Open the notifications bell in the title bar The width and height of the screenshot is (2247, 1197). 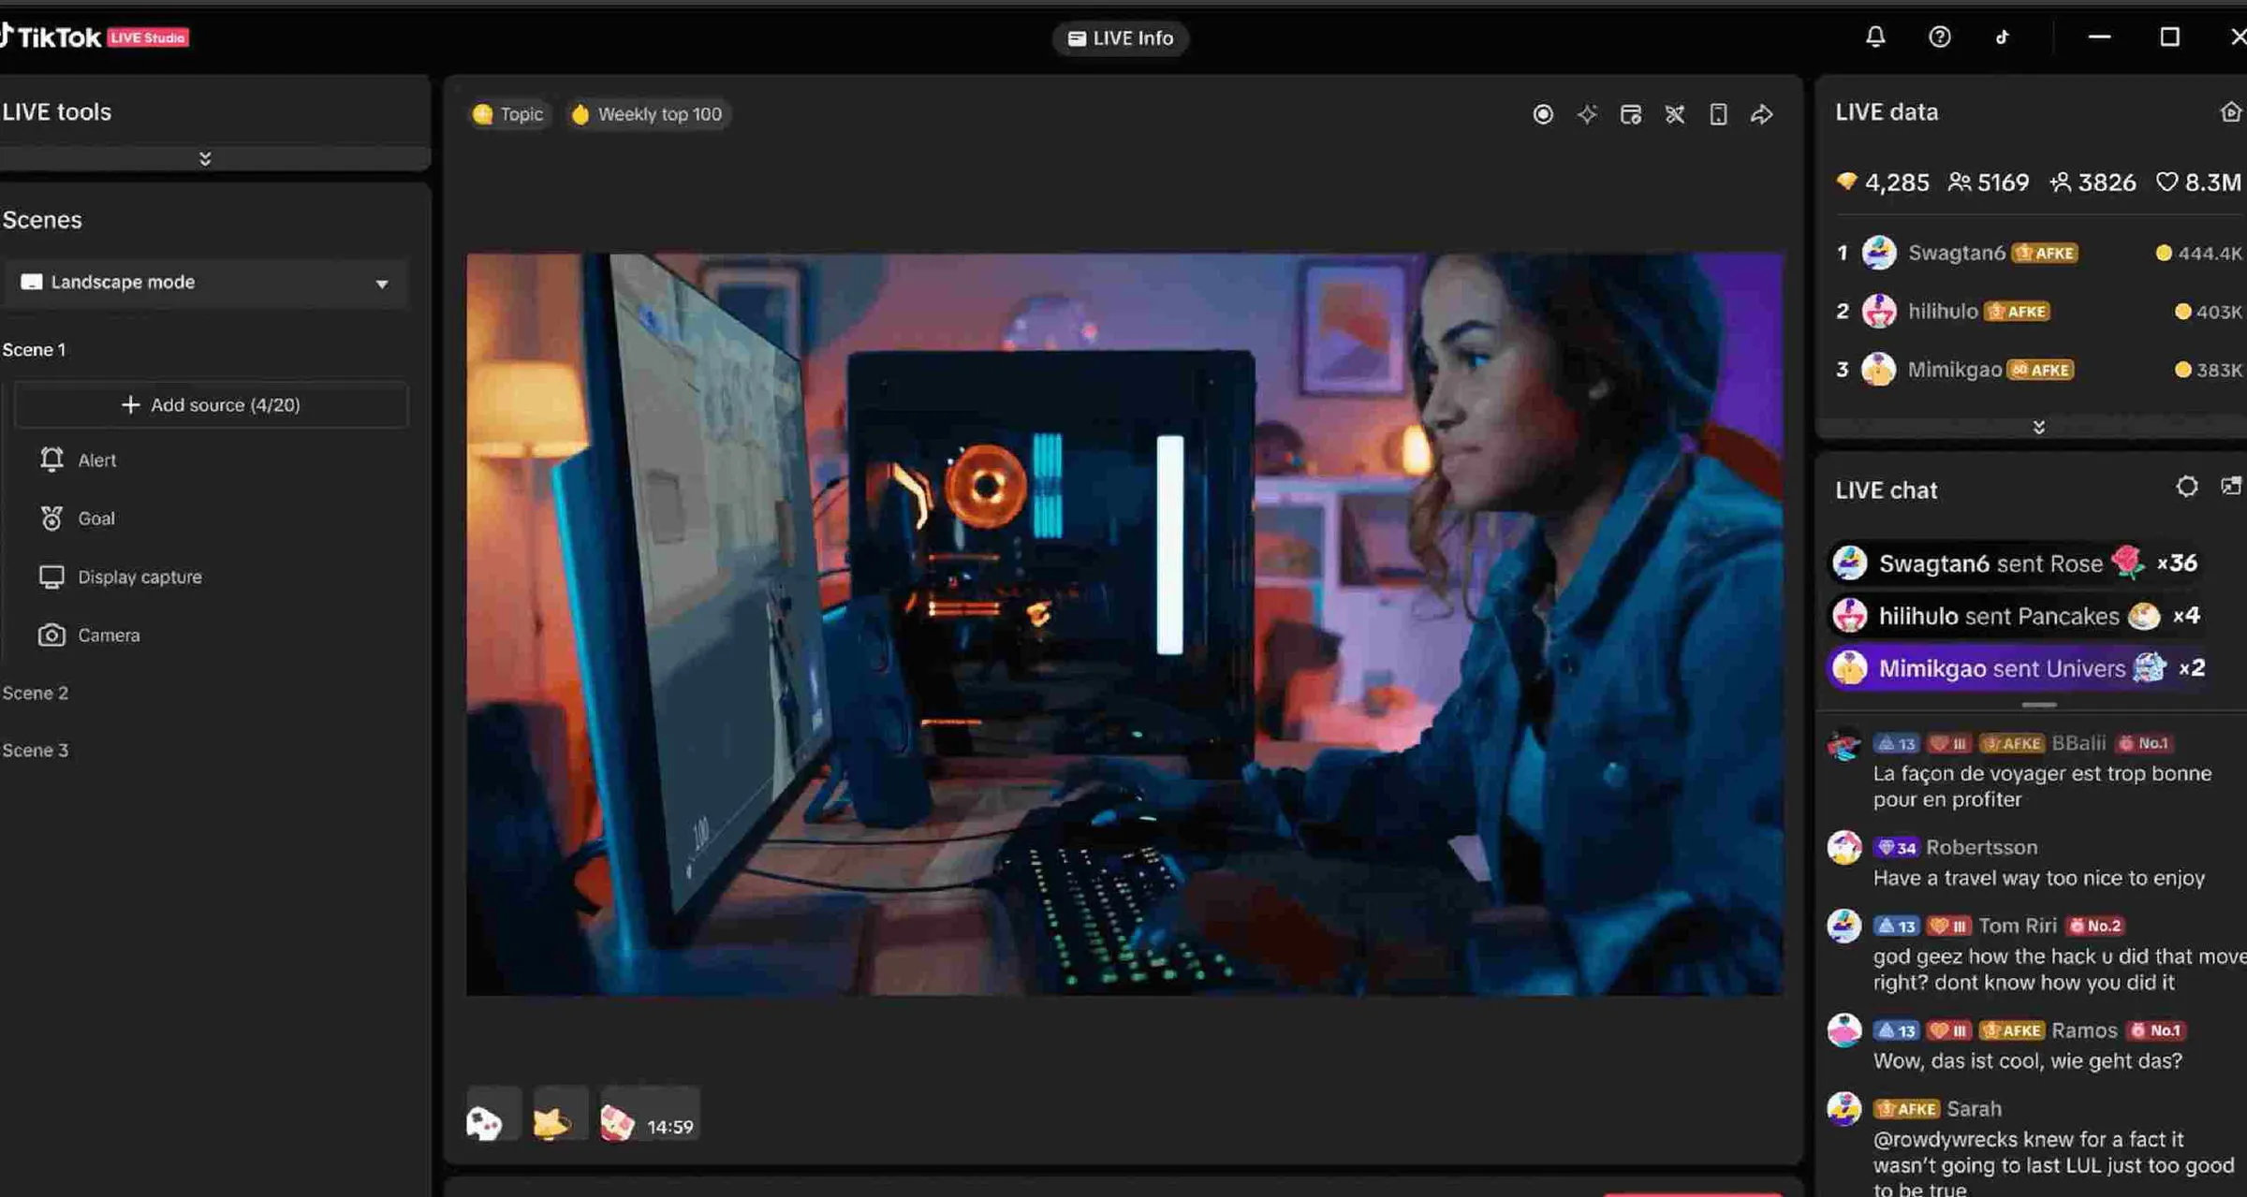(1876, 36)
